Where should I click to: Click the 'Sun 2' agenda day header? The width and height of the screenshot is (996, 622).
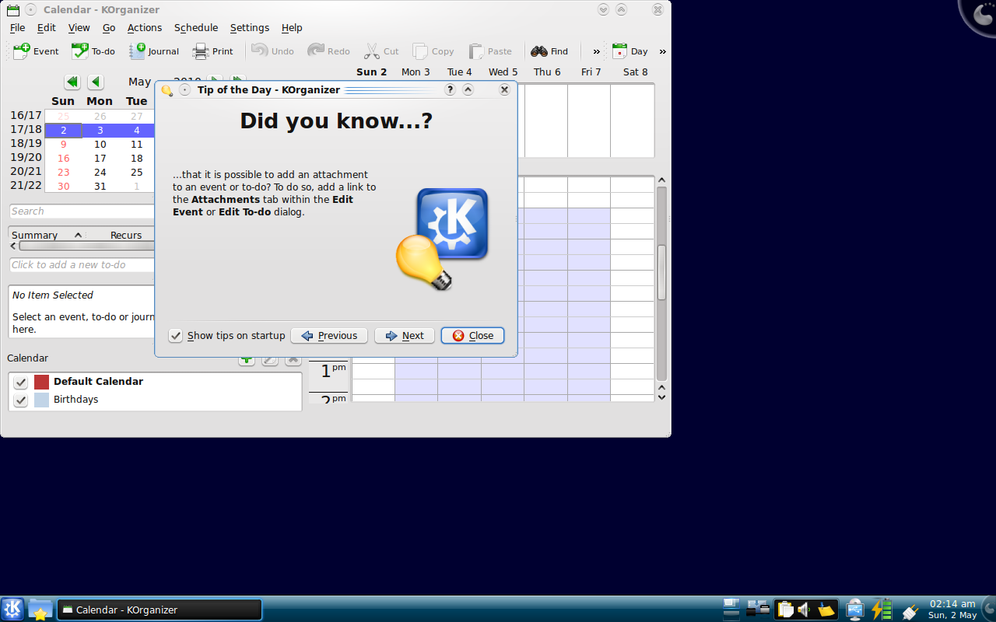(x=372, y=72)
